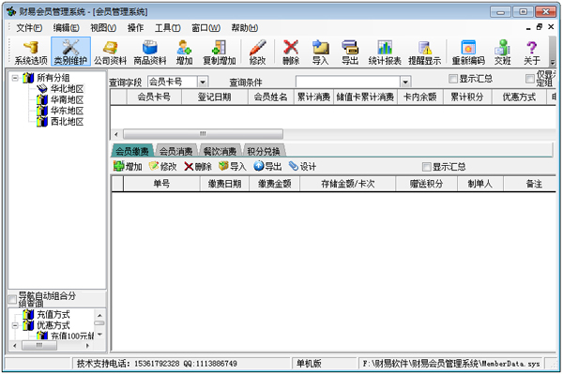Select 华东地区 group in the tree

[x=67, y=111]
